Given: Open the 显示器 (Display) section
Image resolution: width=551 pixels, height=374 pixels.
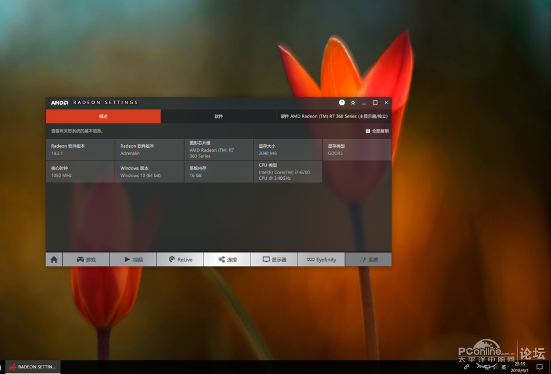Looking at the screenshot, I should 275,260.
